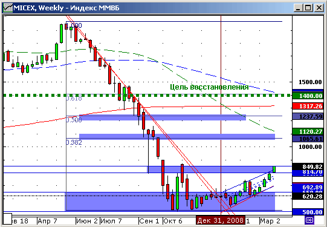Maximize the MICEX Weekly chart window
Viewport: 327px width, 227px height.
[x=308, y=8]
